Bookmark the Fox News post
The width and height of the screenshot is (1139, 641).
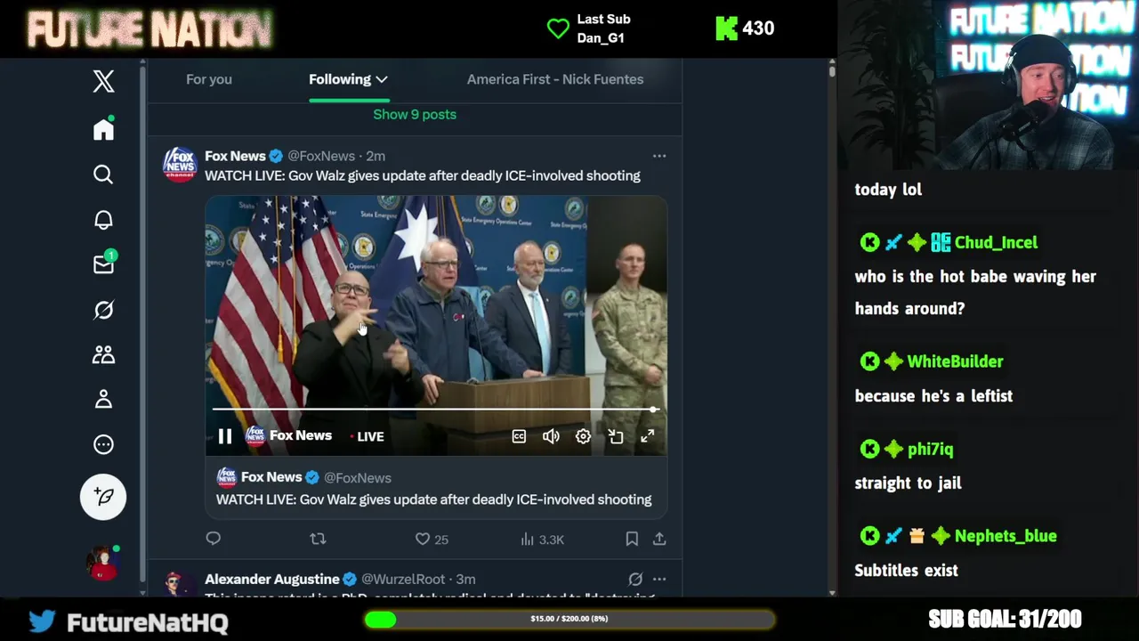[x=632, y=539]
